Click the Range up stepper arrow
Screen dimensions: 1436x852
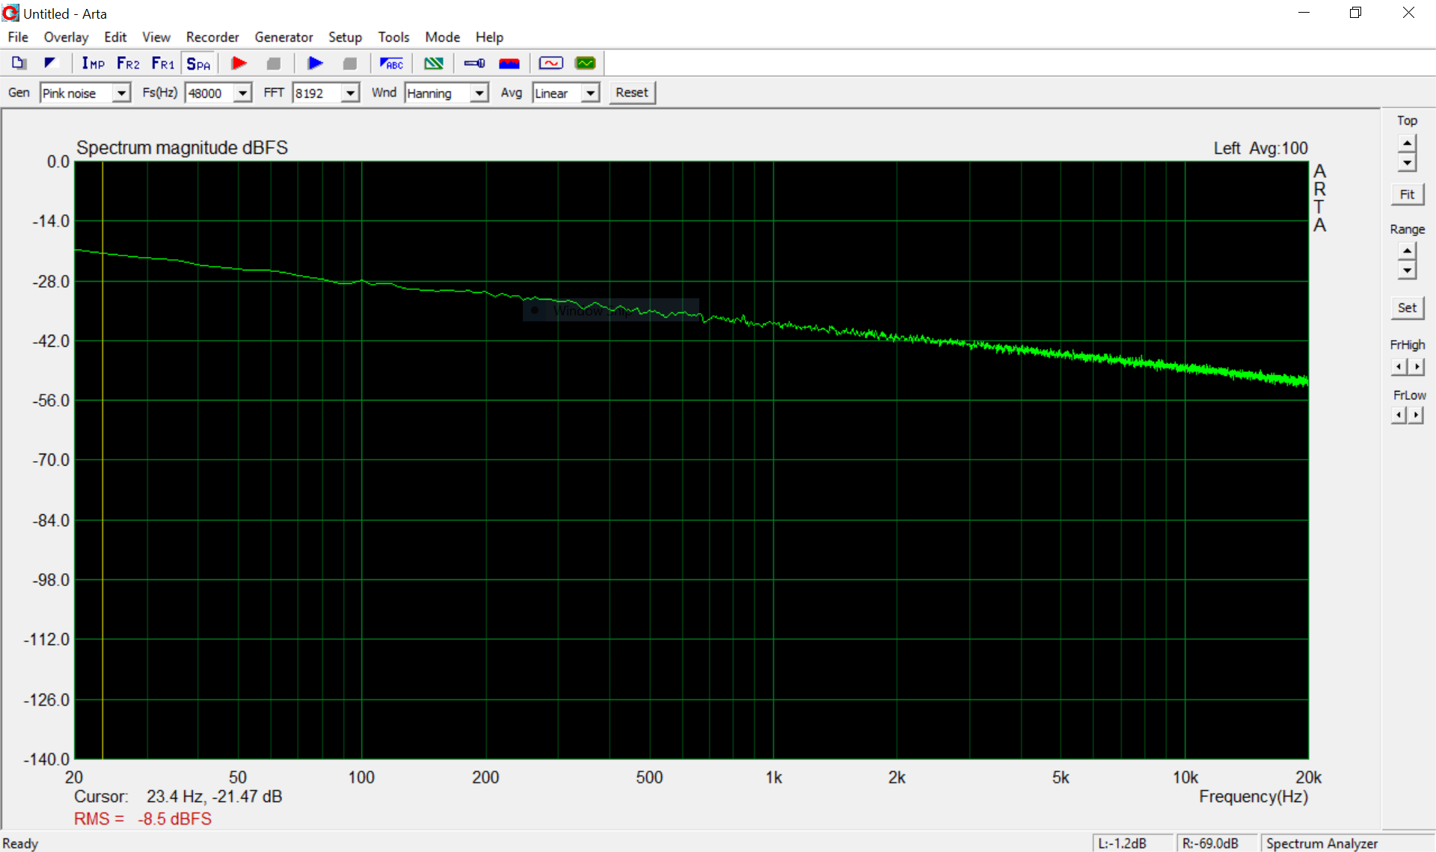click(1407, 251)
